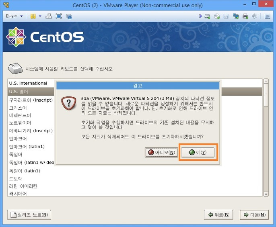Click the network adapter icon
This screenshot has height=227, width=276.
[x=235, y=16]
